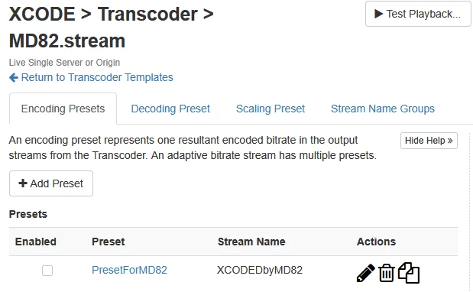
Task: Click the Enabled column header
Action: coord(36,242)
